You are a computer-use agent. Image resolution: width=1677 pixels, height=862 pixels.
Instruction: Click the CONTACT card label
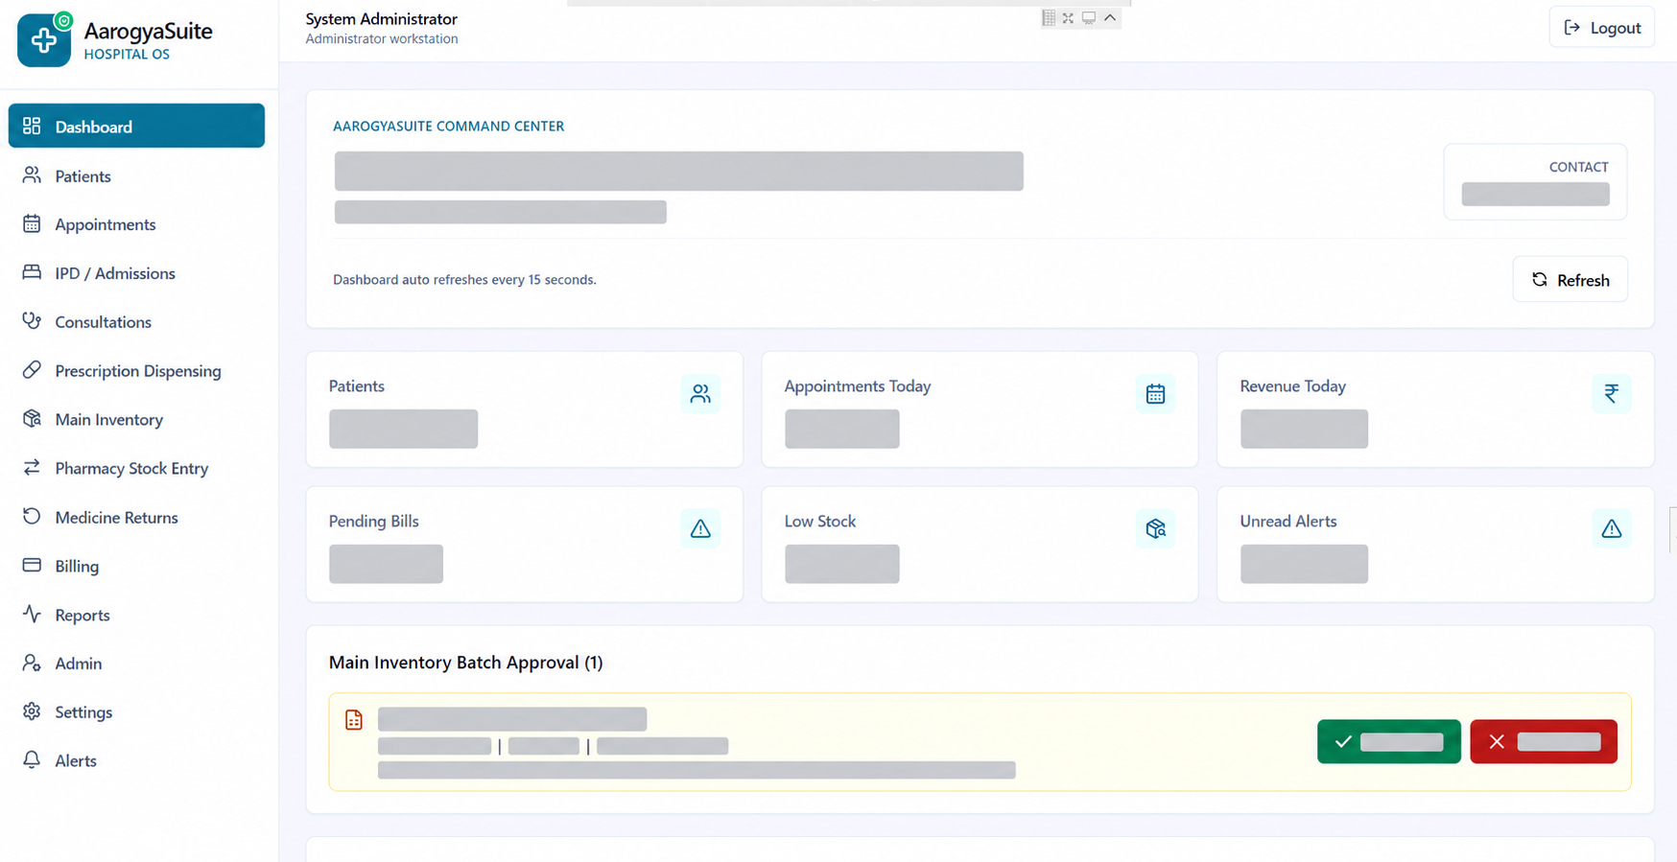click(x=1578, y=167)
